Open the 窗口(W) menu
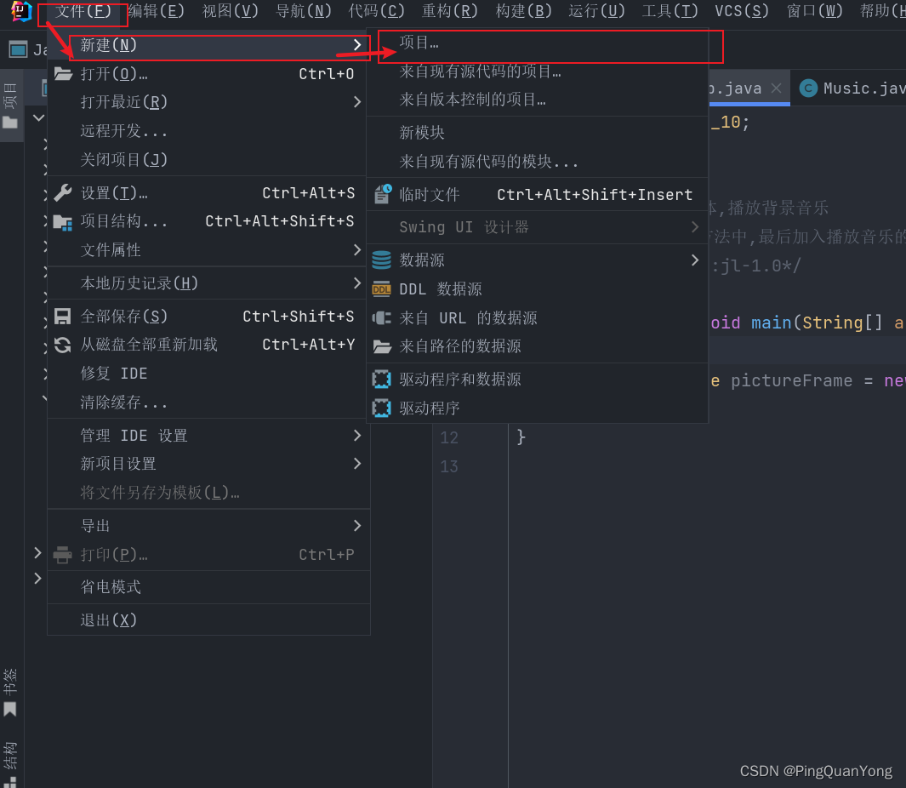Image resolution: width=906 pixels, height=788 pixels. point(815,11)
